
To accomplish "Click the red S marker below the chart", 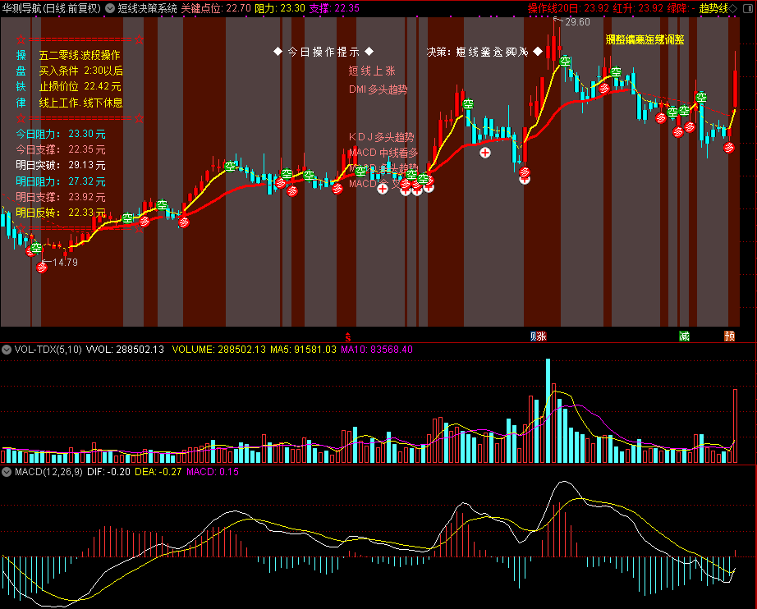I will tap(347, 337).
